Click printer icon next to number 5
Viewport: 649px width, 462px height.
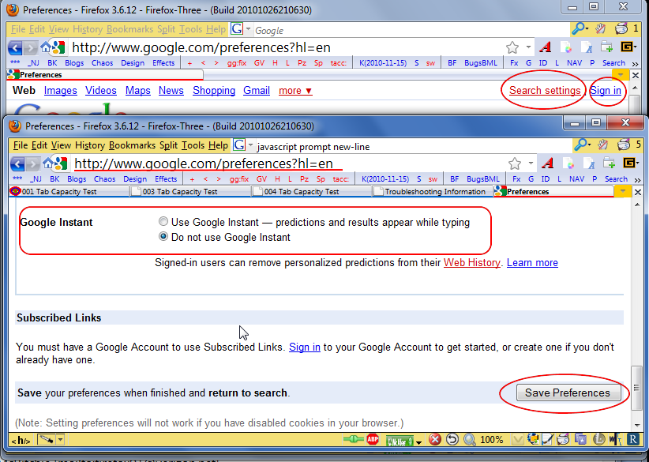click(623, 145)
